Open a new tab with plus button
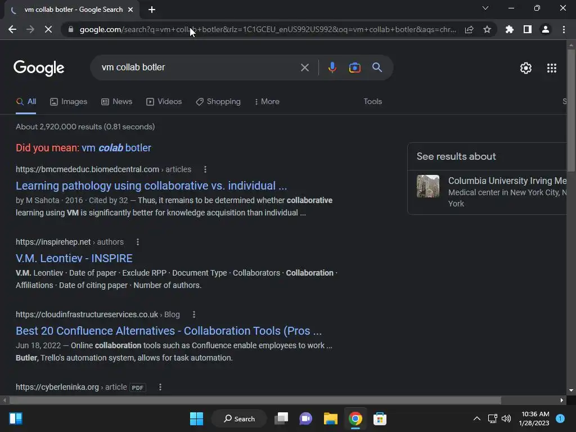 pos(152,10)
